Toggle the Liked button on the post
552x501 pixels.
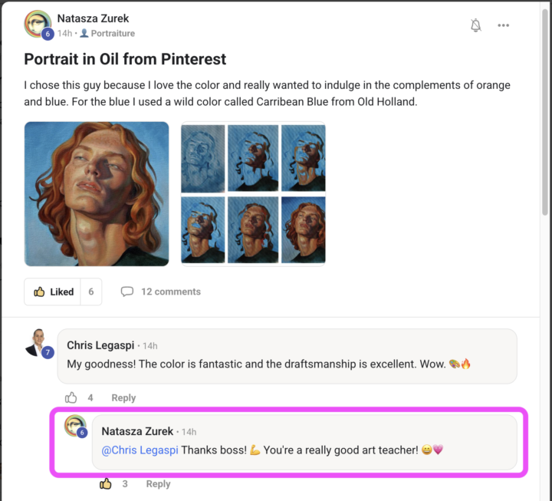(x=54, y=292)
